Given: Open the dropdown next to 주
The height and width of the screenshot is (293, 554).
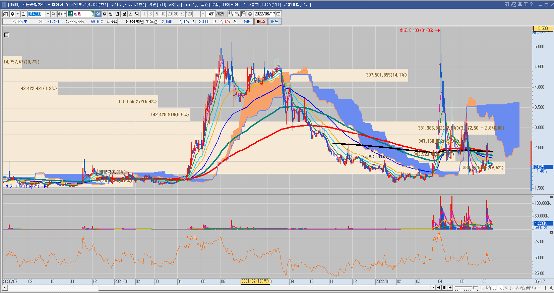Looking at the screenshot, I should (x=18, y=14).
